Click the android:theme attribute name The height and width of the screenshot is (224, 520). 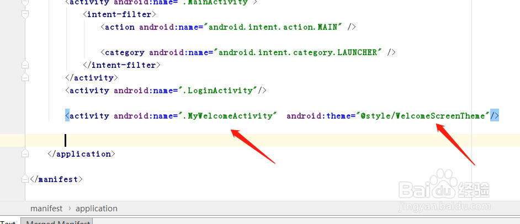click(319, 116)
